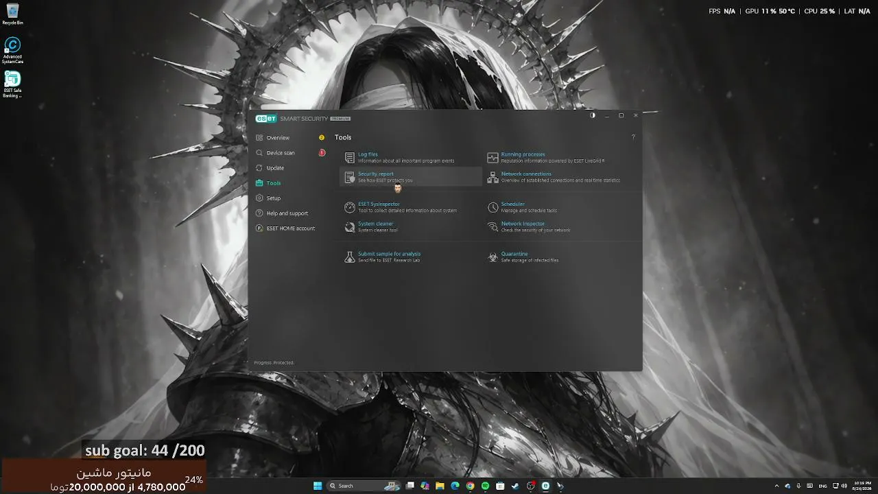This screenshot has height=494, width=878.
Task: Launch Microsoft Edge from taskbar
Action: tap(455, 486)
